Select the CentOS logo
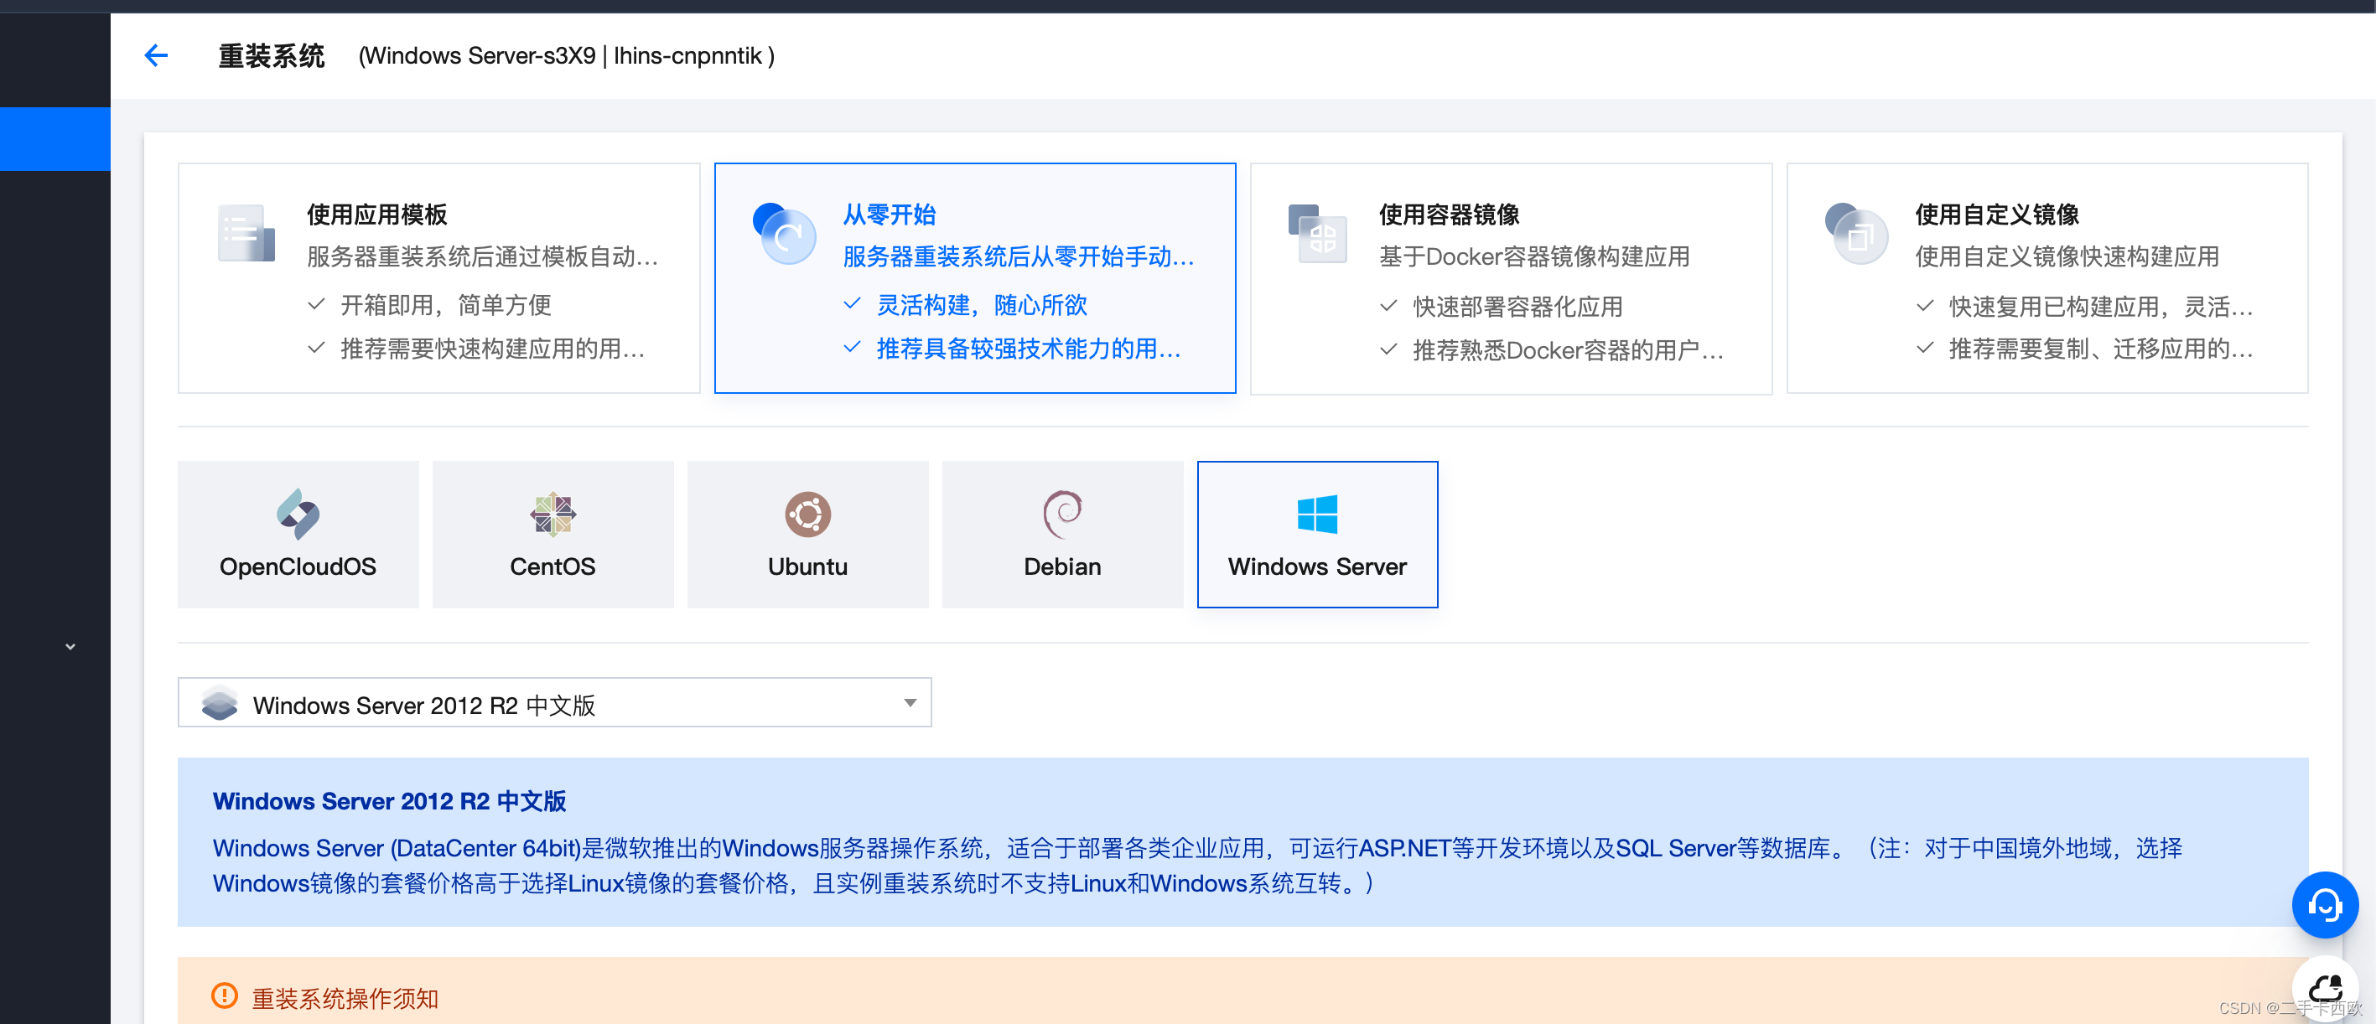The width and height of the screenshot is (2376, 1024). (x=552, y=515)
